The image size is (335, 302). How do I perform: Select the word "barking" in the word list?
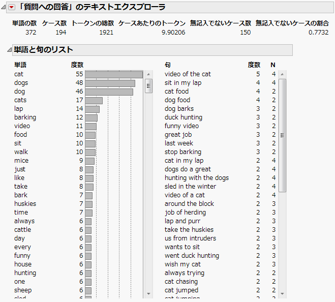click(x=25, y=117)
